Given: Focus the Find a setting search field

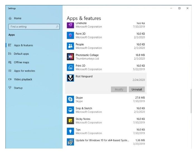Looking at the screenshot, I should pyautogui.click(x=34, y=27).
